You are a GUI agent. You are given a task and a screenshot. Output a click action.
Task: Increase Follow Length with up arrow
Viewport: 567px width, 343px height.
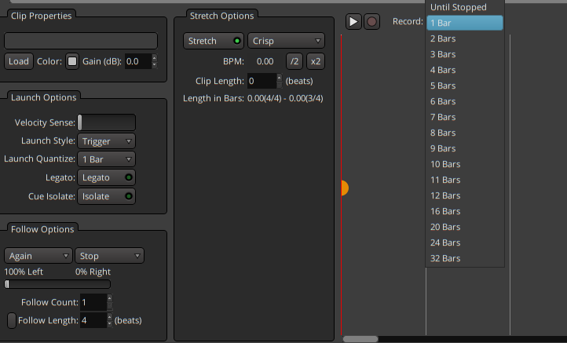[x=110, y=316]
